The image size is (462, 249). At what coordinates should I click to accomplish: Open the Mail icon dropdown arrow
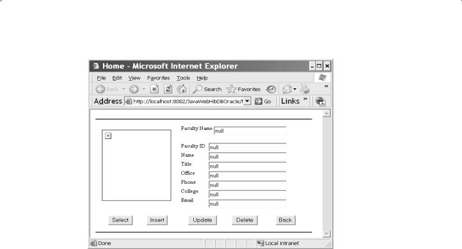(x=294, y=89)
